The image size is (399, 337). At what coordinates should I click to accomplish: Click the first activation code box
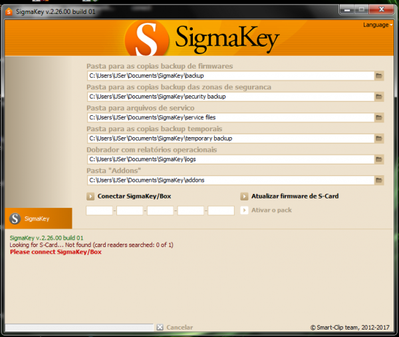pyautogui.click(x=99, y=210)
